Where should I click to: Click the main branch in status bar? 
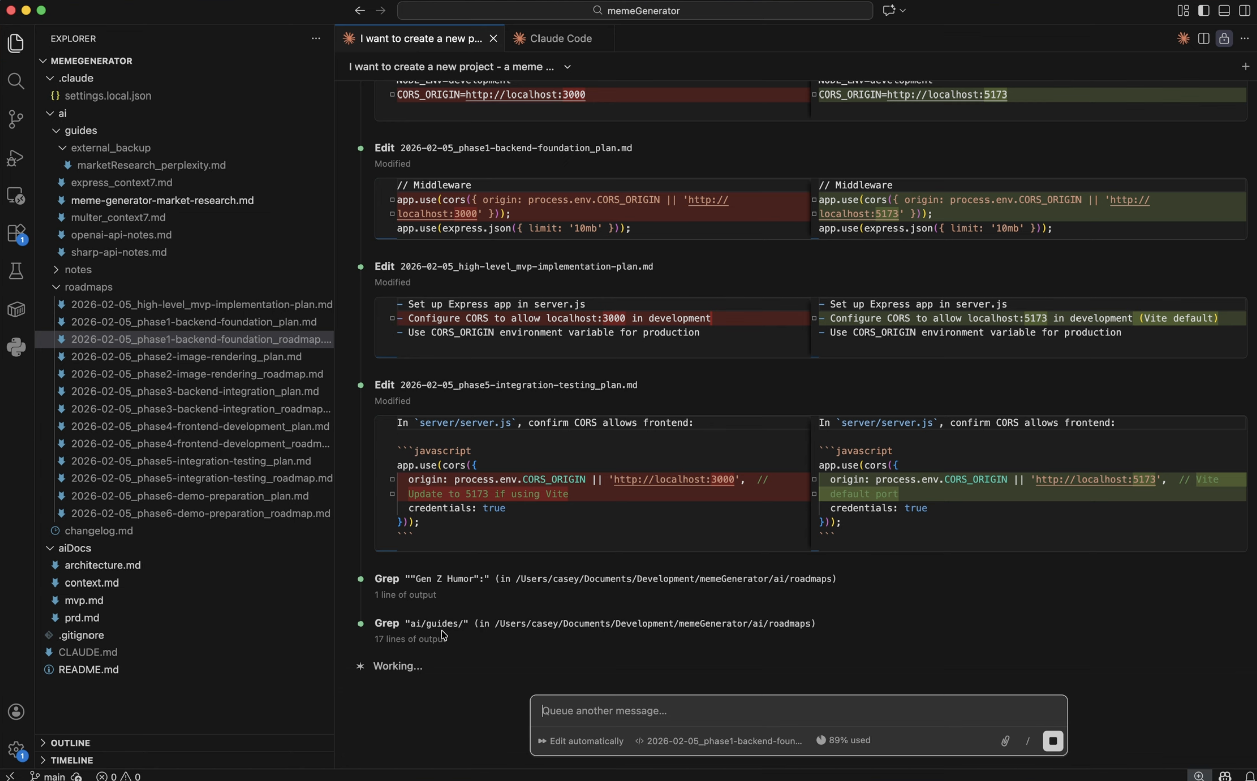[x=48, y=776]
